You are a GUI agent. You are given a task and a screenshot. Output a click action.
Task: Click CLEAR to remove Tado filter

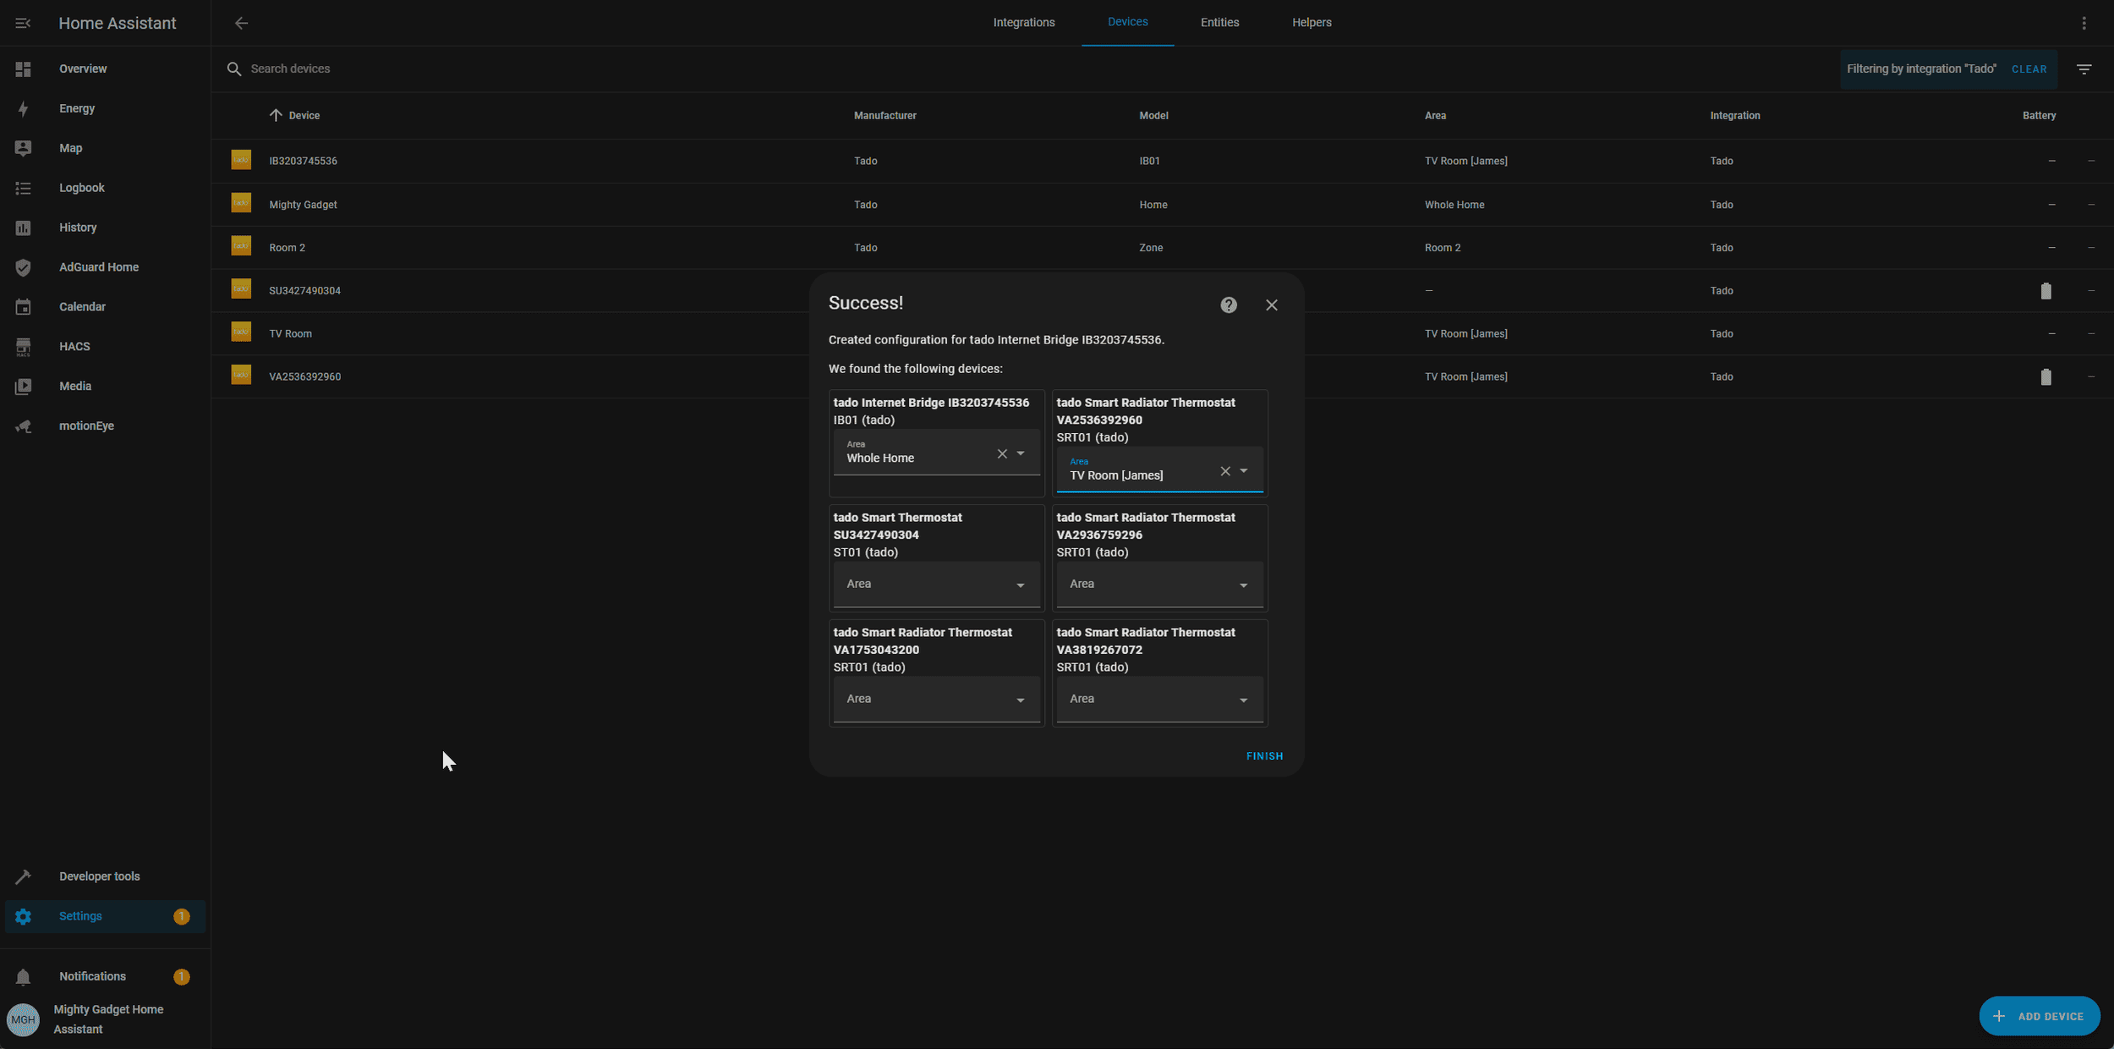tap(2029, 69)
